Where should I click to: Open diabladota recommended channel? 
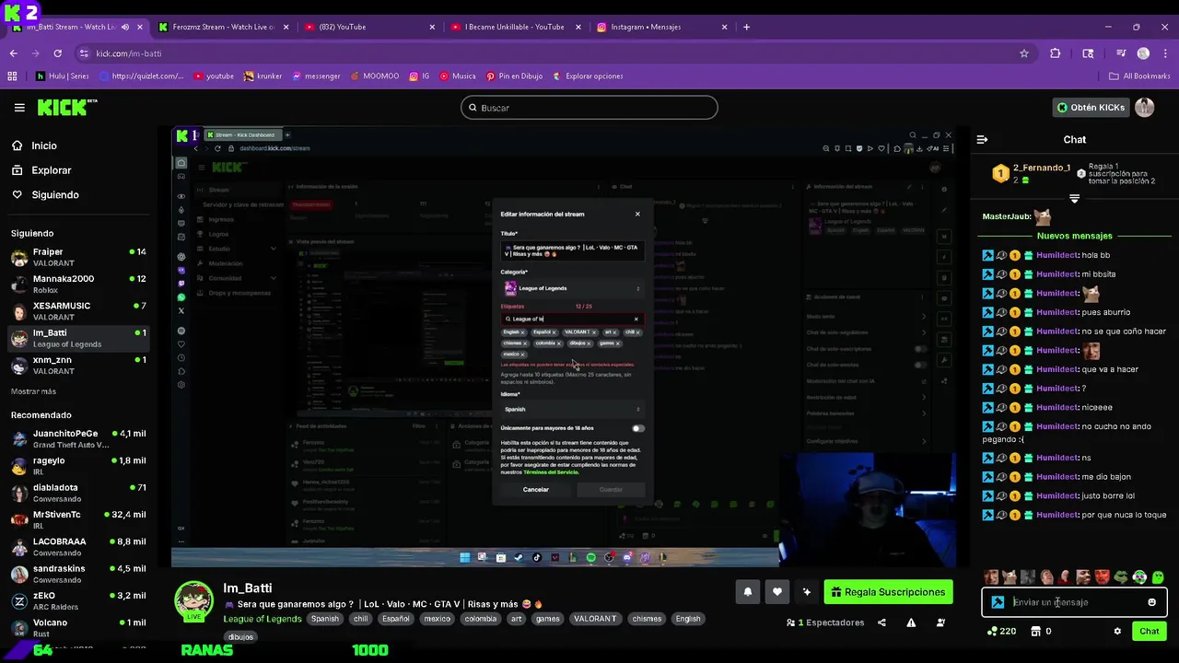77,493
